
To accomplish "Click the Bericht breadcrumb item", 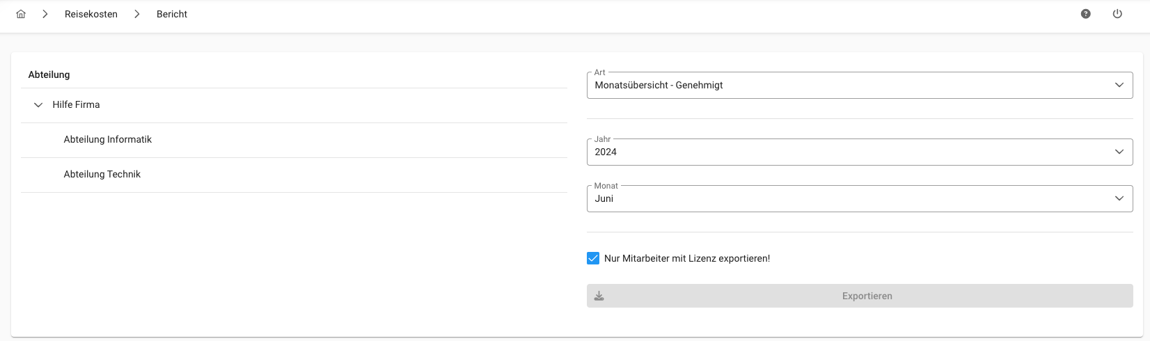I will (x=172, y=14).
